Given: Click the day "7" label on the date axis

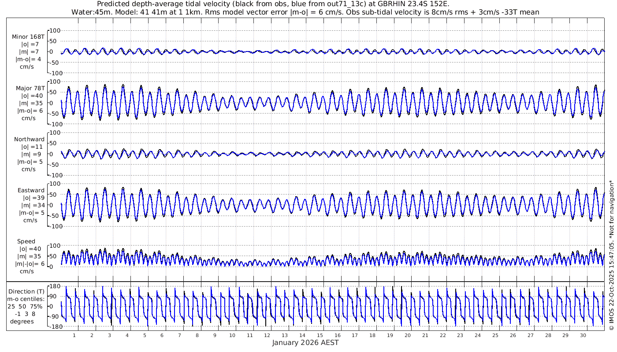Looking at the screenshot, I should 179,335.
